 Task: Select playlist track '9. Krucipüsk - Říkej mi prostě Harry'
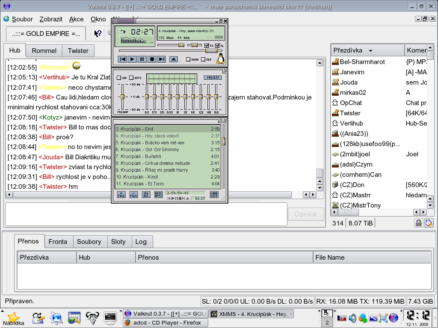[x=168, y=170]
